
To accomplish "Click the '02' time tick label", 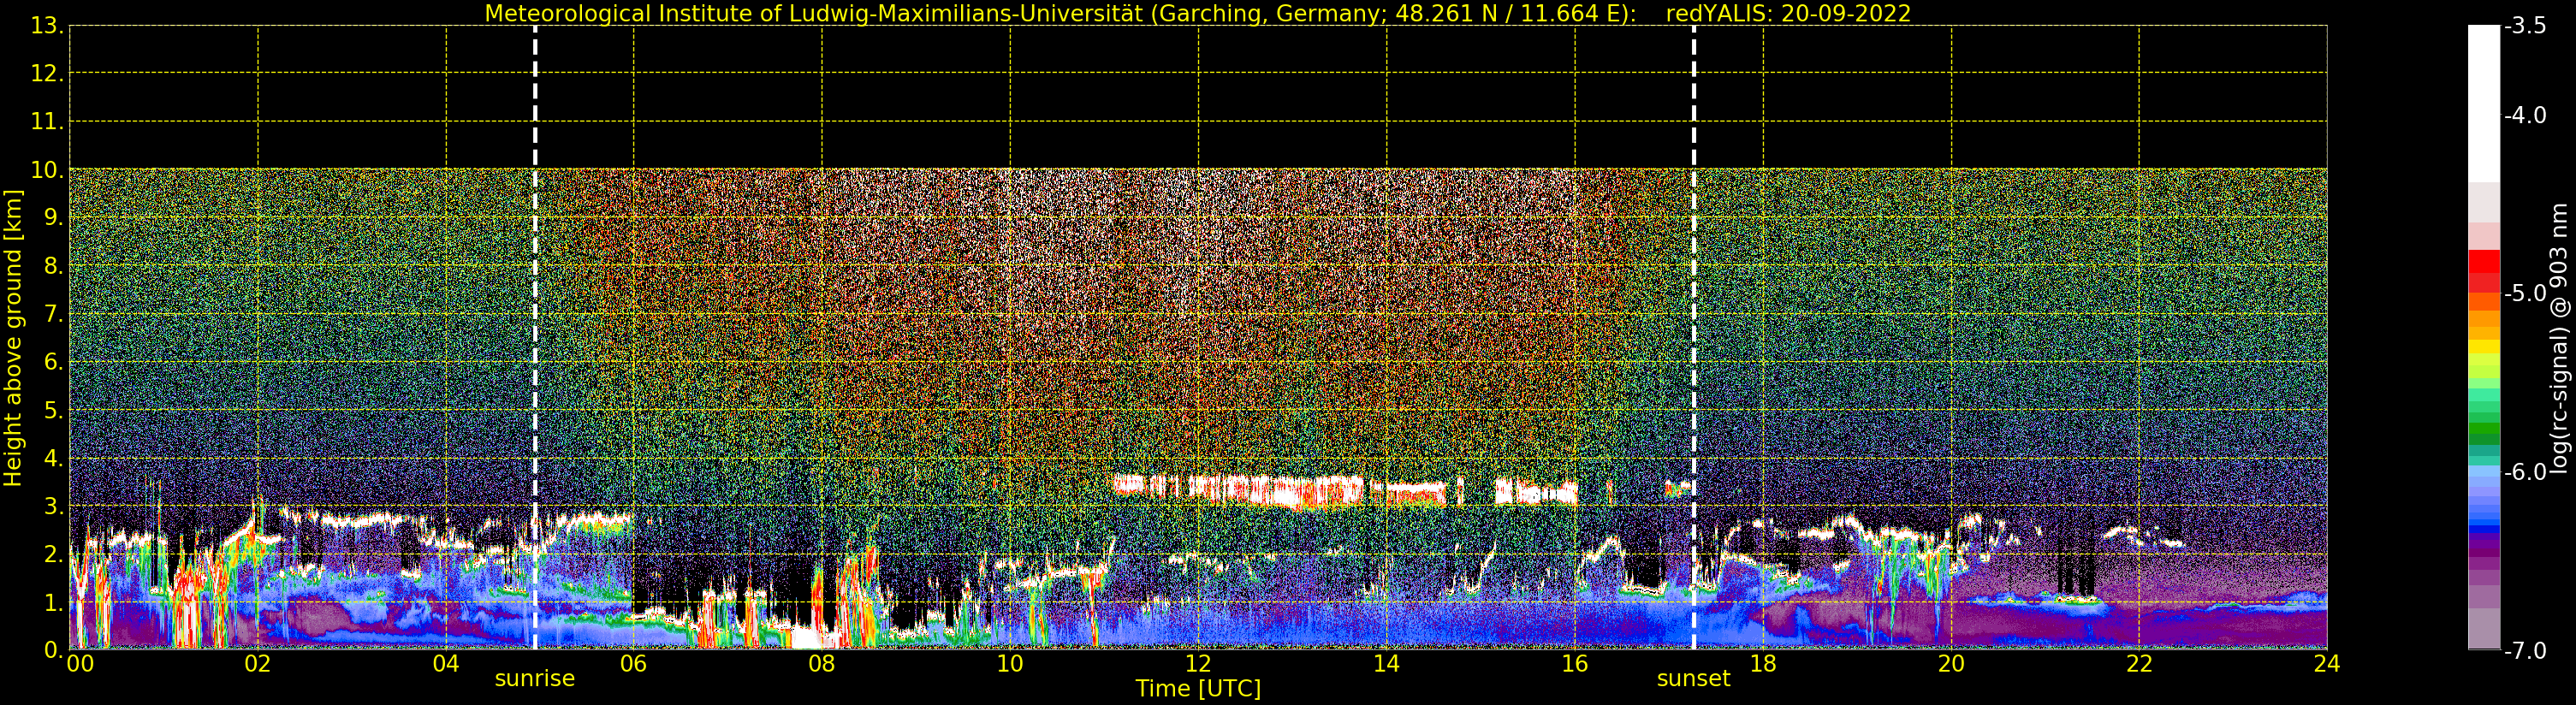I will 258,664.
